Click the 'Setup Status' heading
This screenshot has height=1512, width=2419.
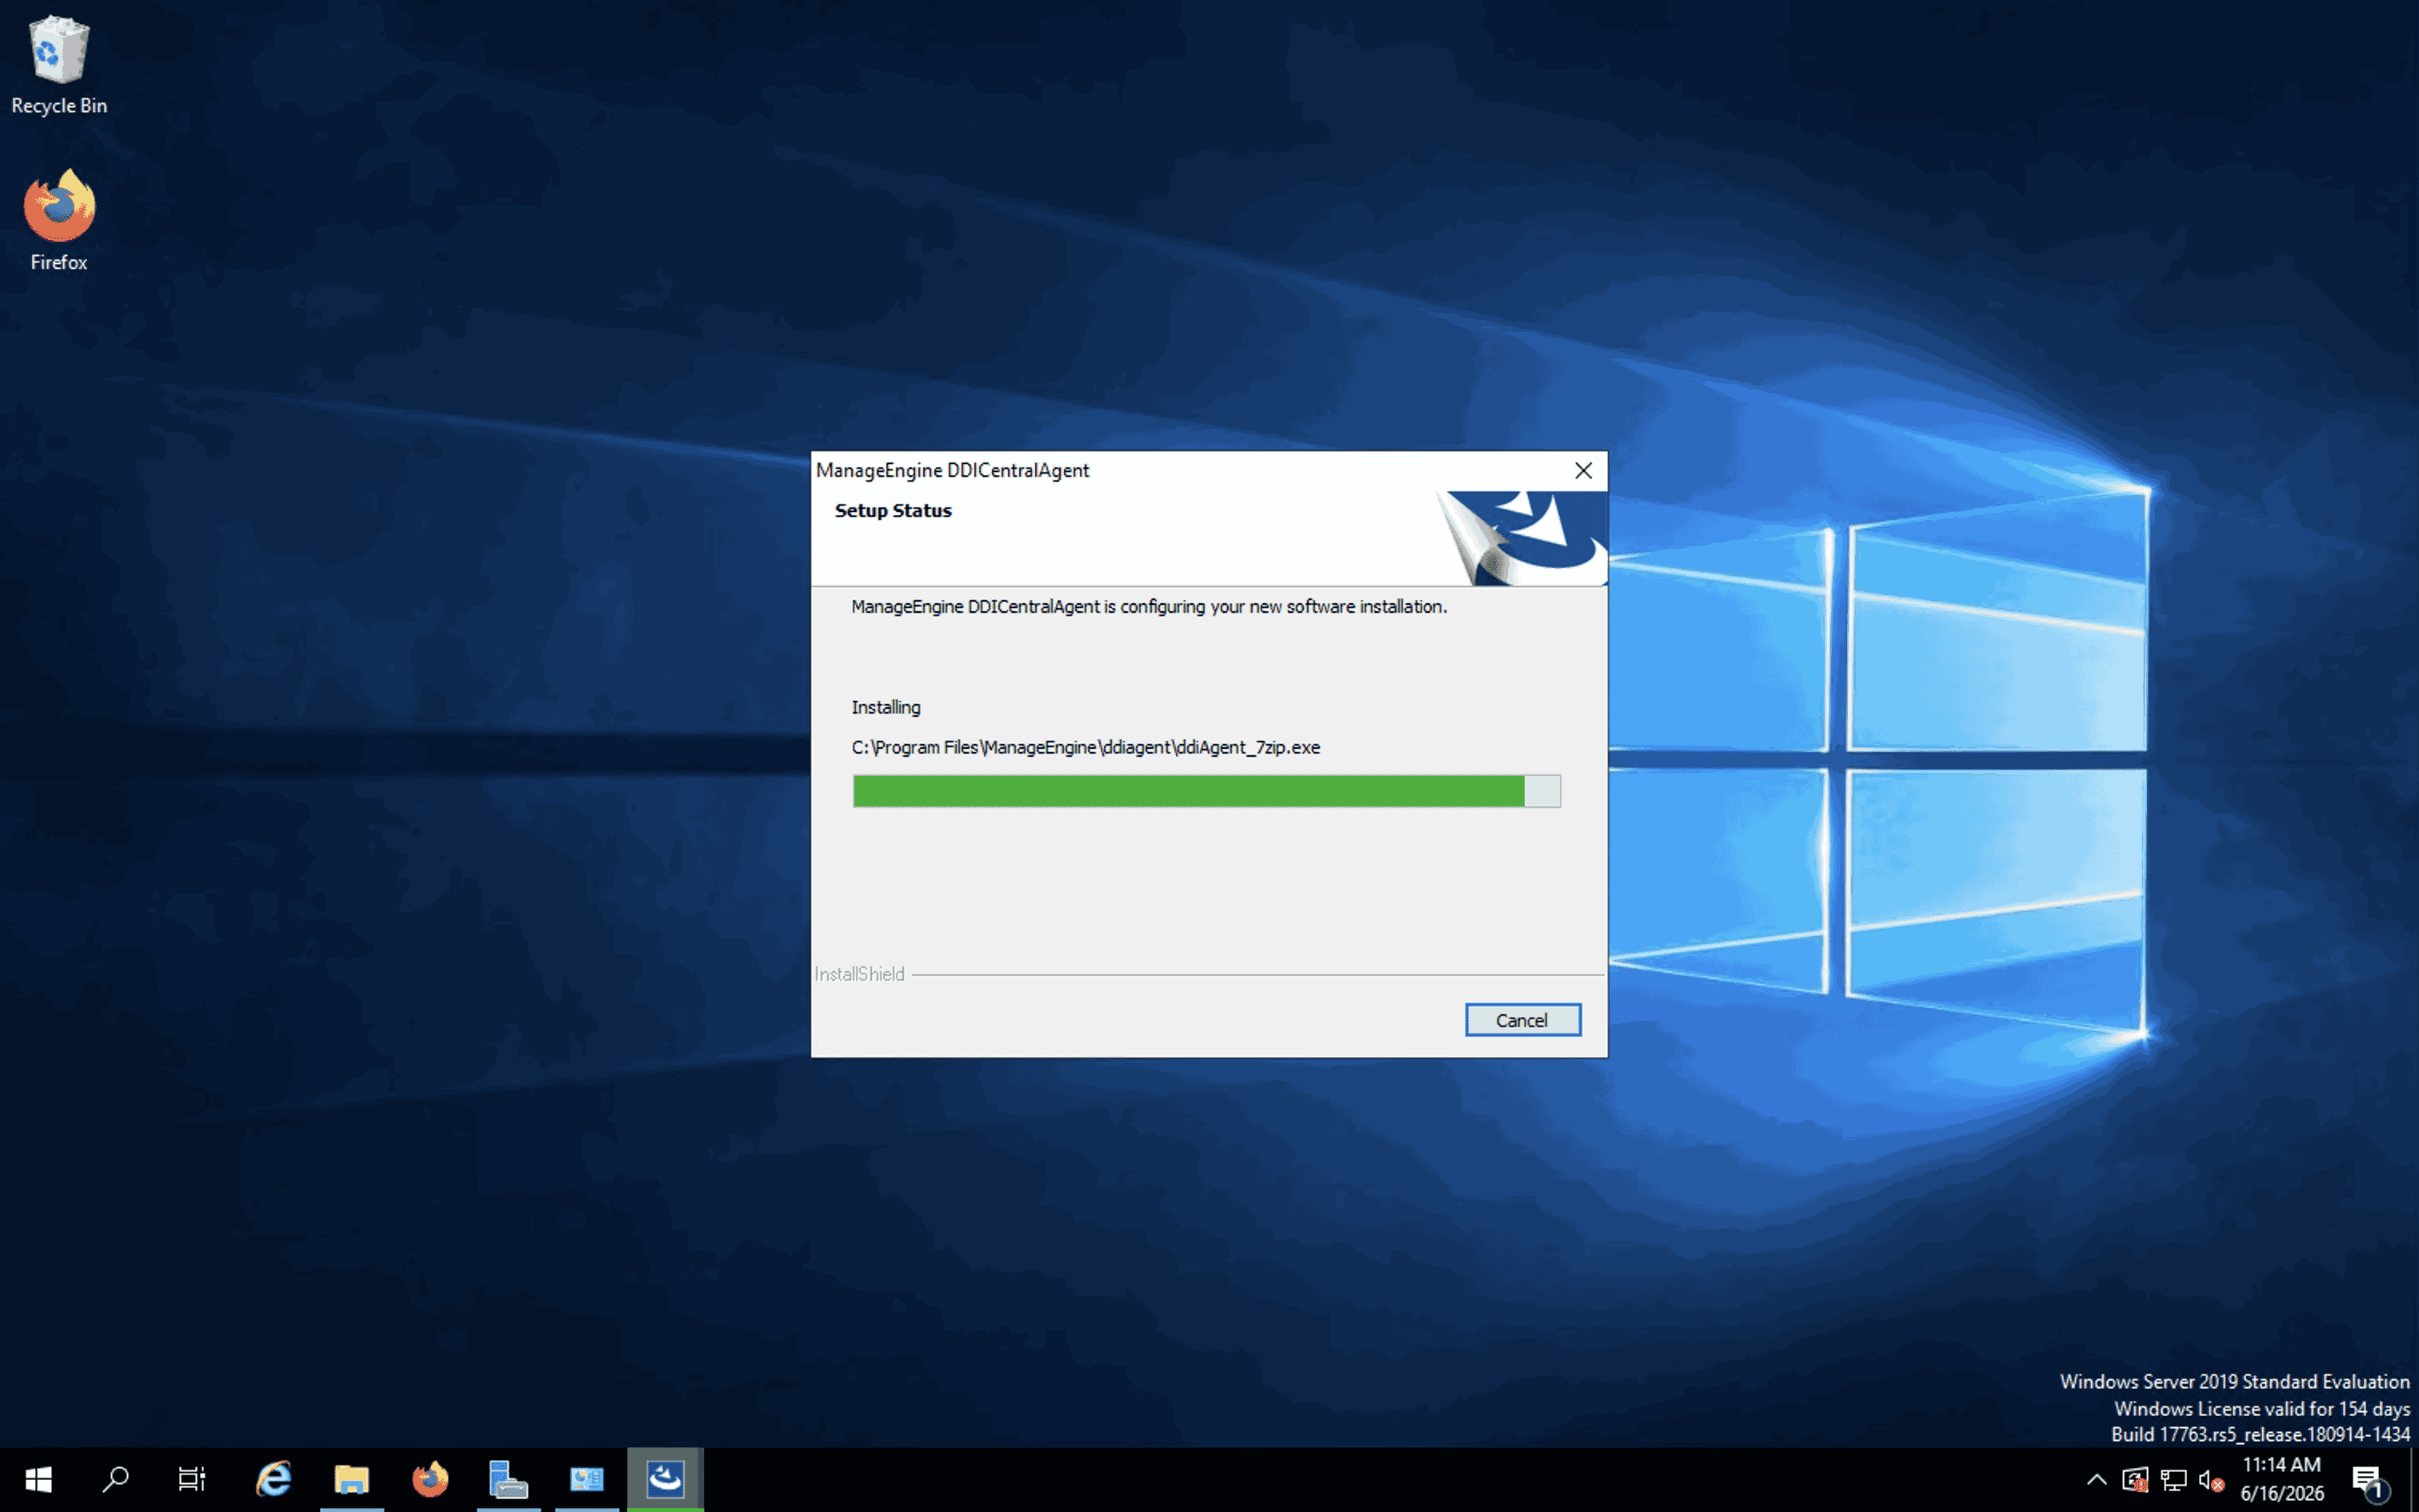point(893,511)
